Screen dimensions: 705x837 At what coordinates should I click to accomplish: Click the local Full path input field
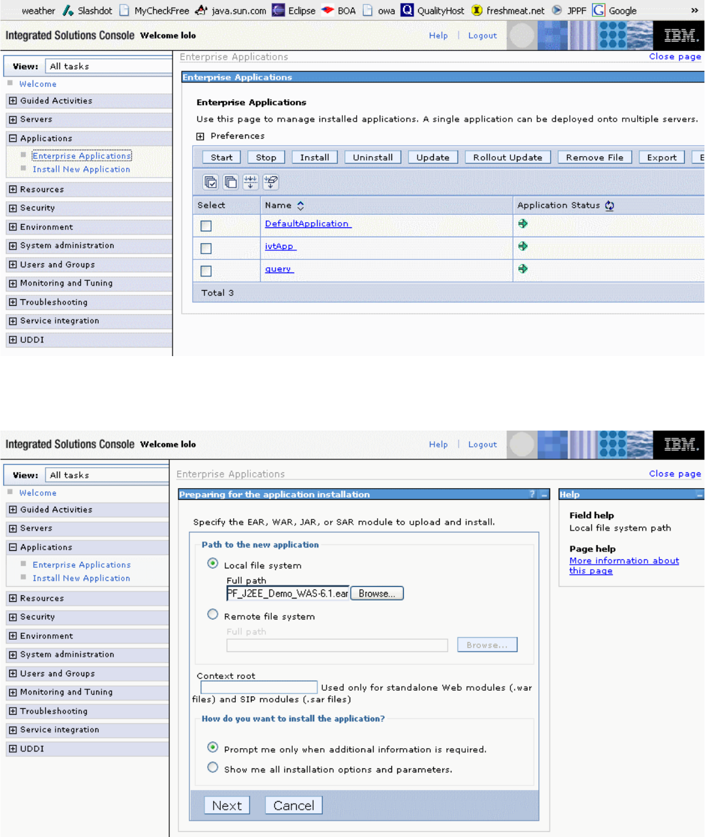pyautogui.click(x=287, y=593)
